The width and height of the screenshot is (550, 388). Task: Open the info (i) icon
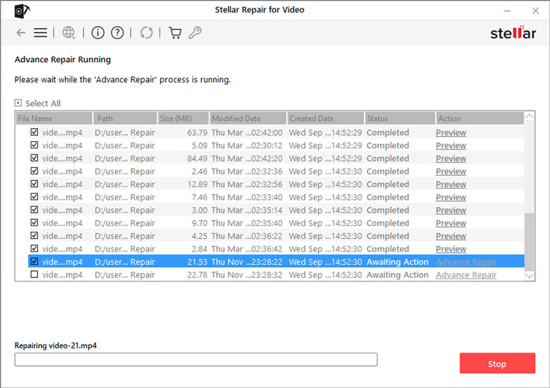[x=98, y=33]
